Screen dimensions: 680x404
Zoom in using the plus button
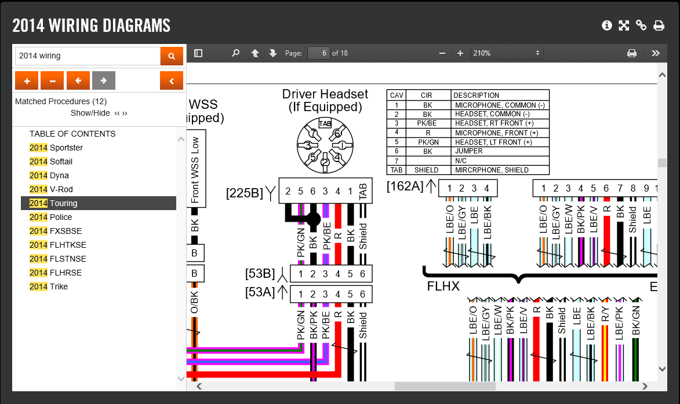click(x=460, y=53)
